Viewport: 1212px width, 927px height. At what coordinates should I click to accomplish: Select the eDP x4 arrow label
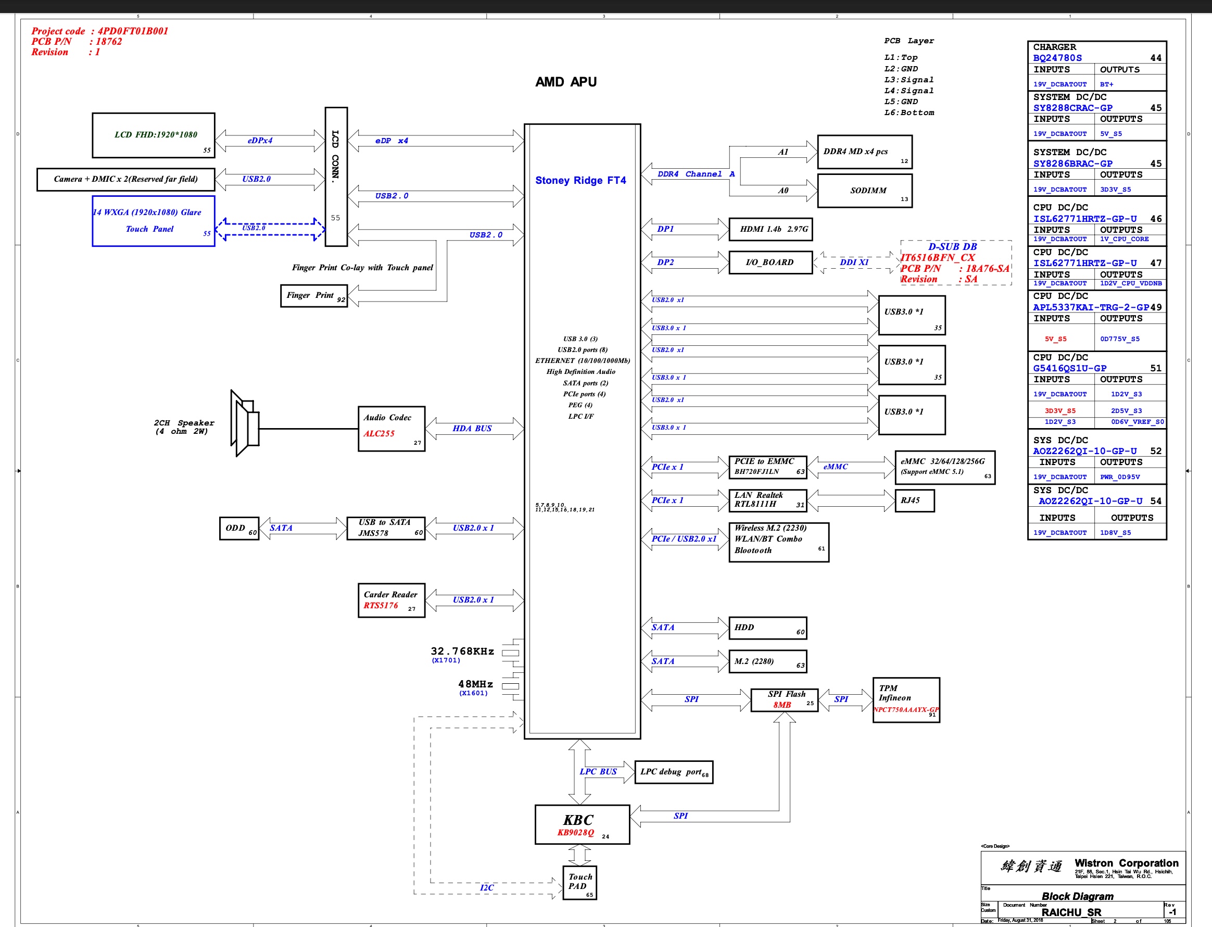(392, 141)
